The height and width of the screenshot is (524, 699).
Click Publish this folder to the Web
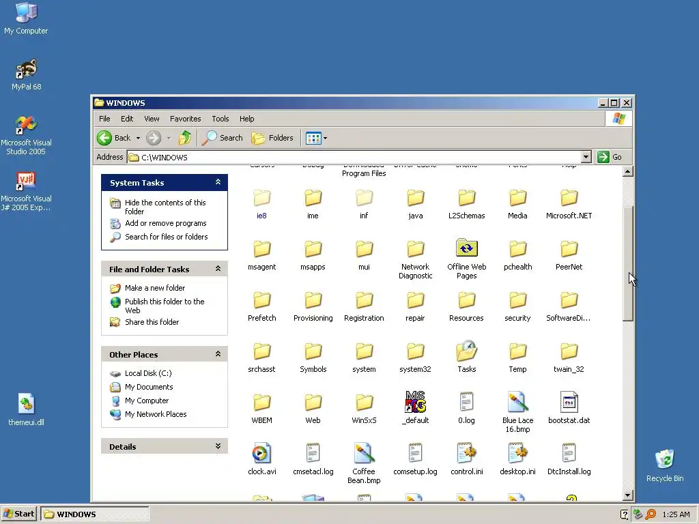coord(165,306)
